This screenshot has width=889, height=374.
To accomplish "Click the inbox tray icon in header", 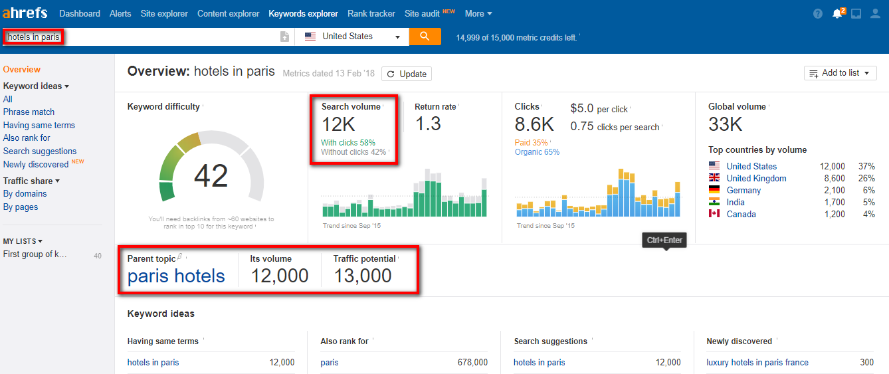I will click(856, 14).
